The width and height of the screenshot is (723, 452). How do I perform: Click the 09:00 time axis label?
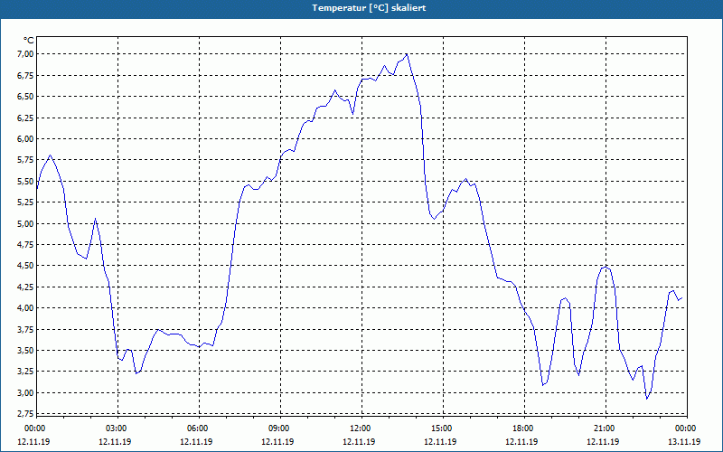point(280,428)
